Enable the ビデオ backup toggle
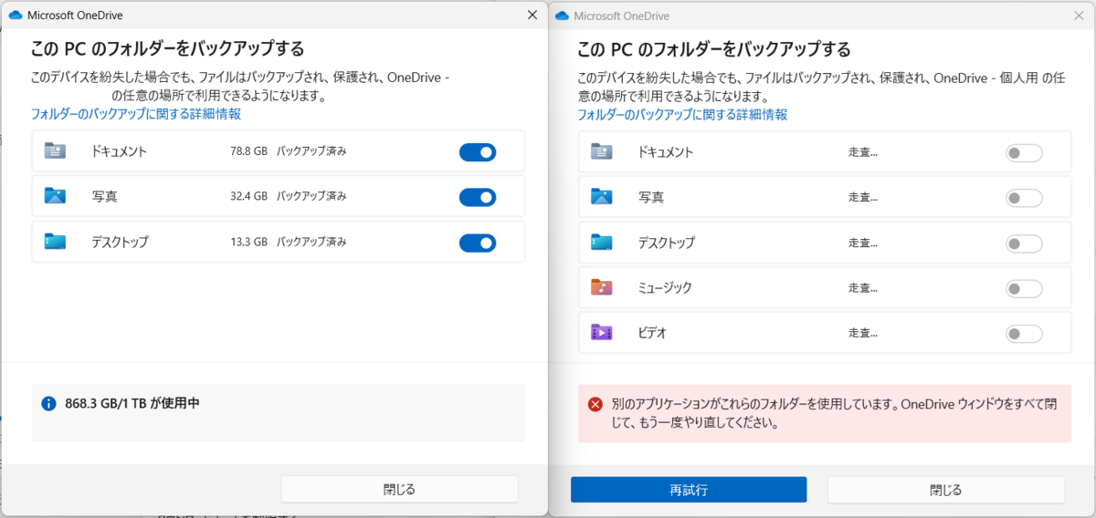 pos(1024,333)
